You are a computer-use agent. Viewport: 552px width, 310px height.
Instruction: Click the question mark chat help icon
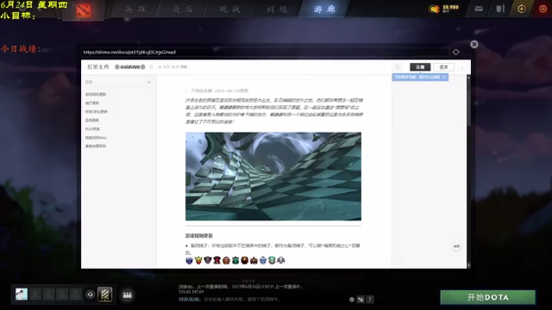(x=370, y=300)
